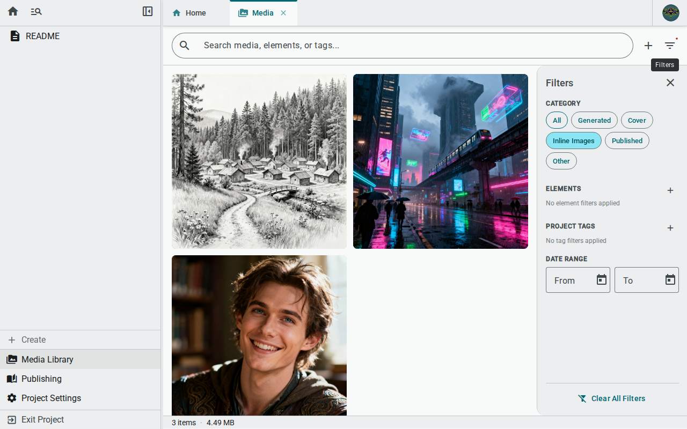Open the To date calendar picker
Screen dimensions: 687x429
pos(670,280)
